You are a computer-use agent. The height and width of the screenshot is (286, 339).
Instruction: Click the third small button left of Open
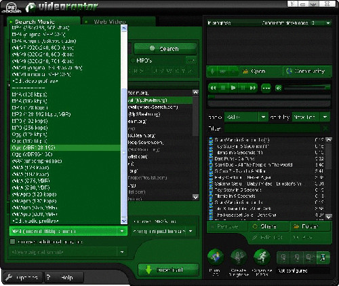tap(233, 71)
